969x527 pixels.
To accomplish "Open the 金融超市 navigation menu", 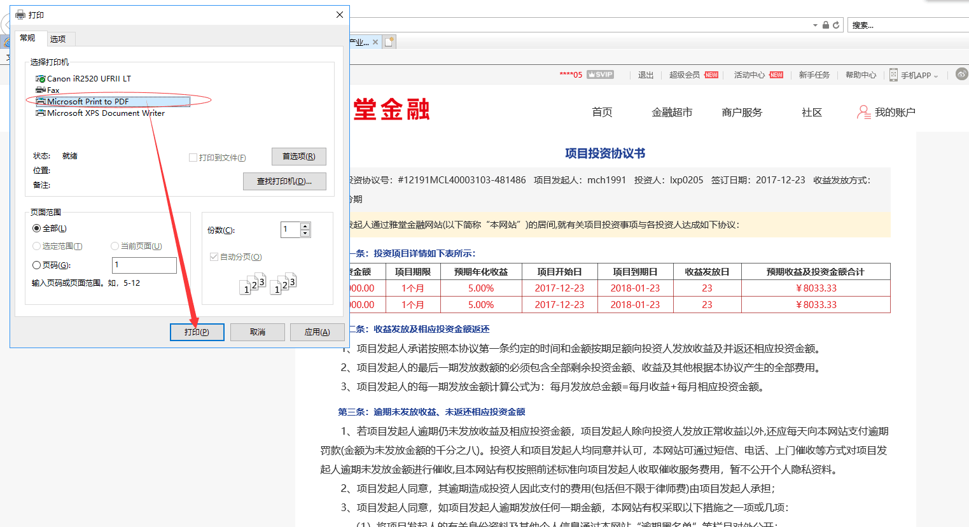I will pyautogui.click(x=672, y=113).
